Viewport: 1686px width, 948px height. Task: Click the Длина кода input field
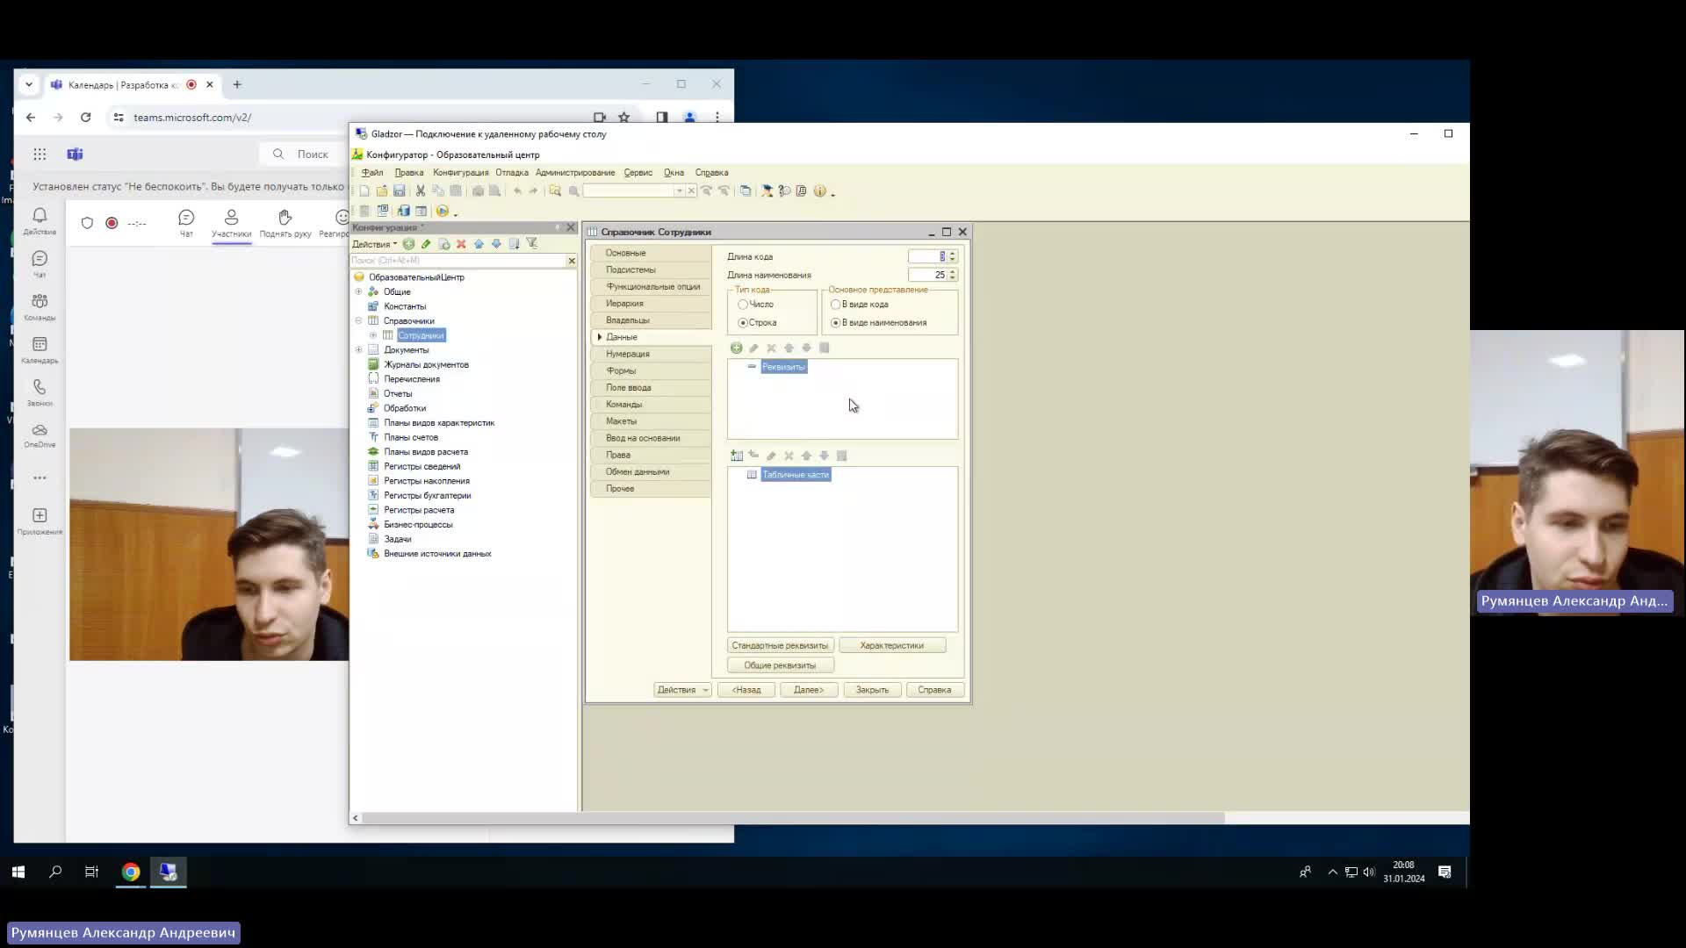click(927, 256)
